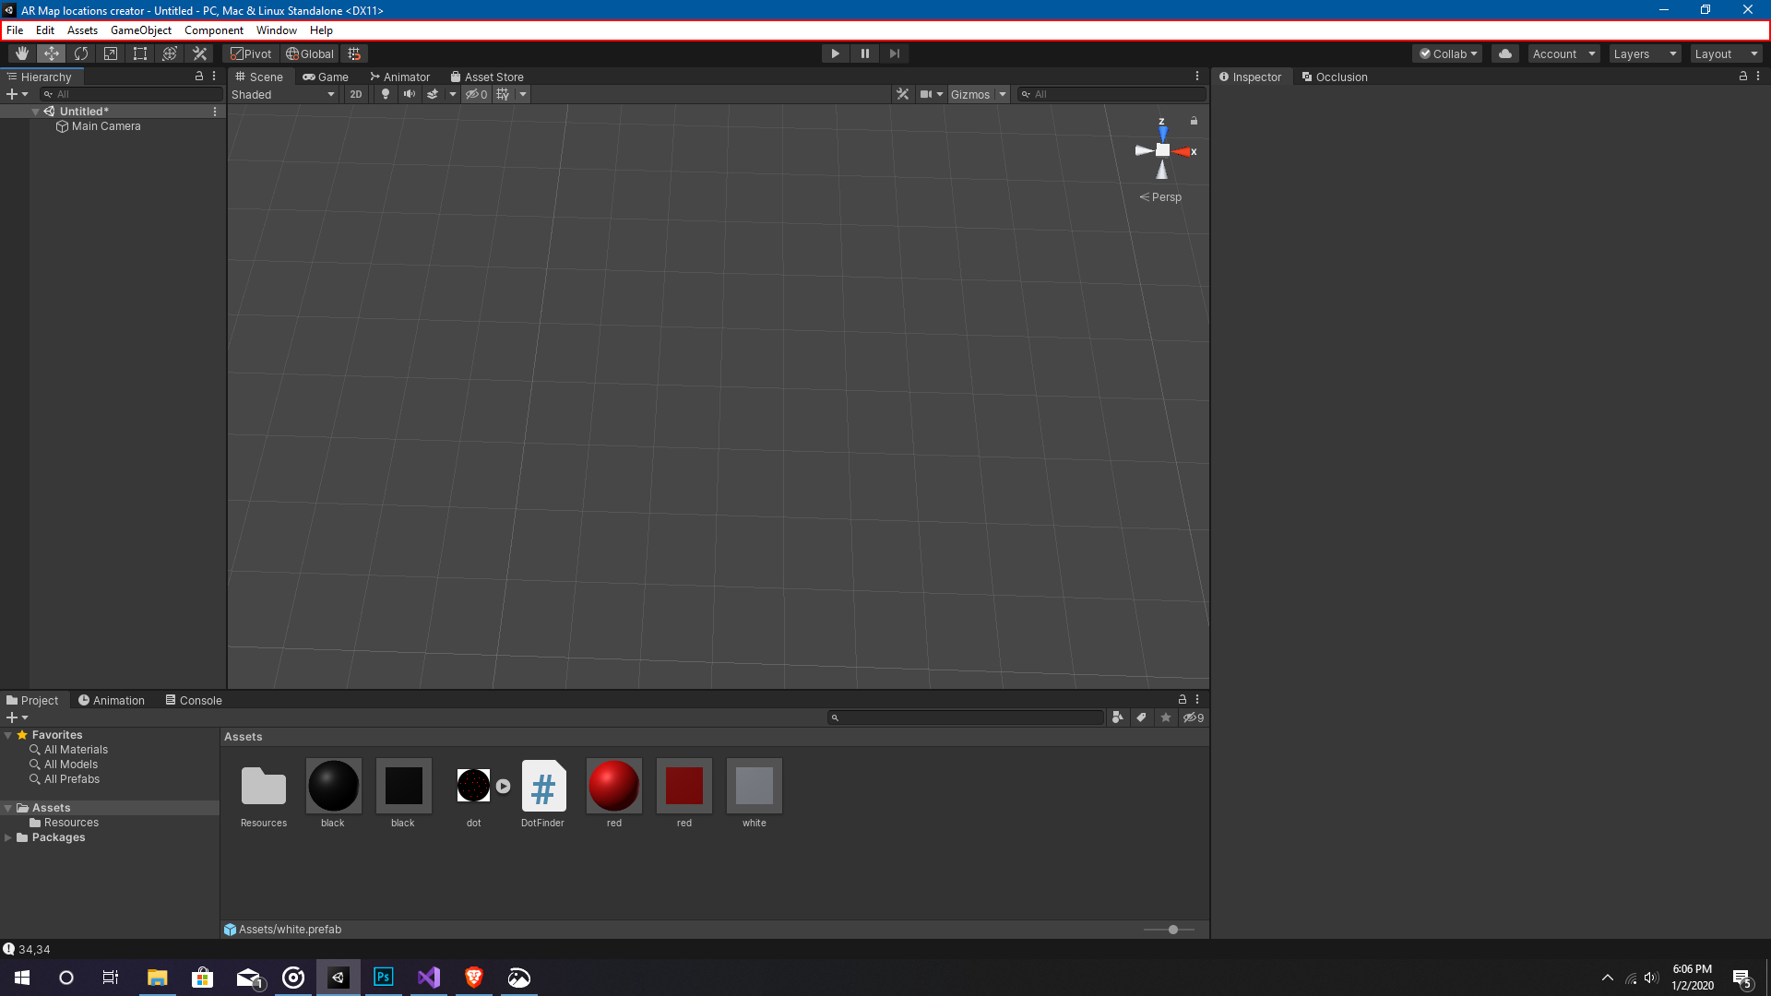Select the Scale tool
This screenshot has width=1771, height=996.
pyautogui.click(x=111, y=53)
